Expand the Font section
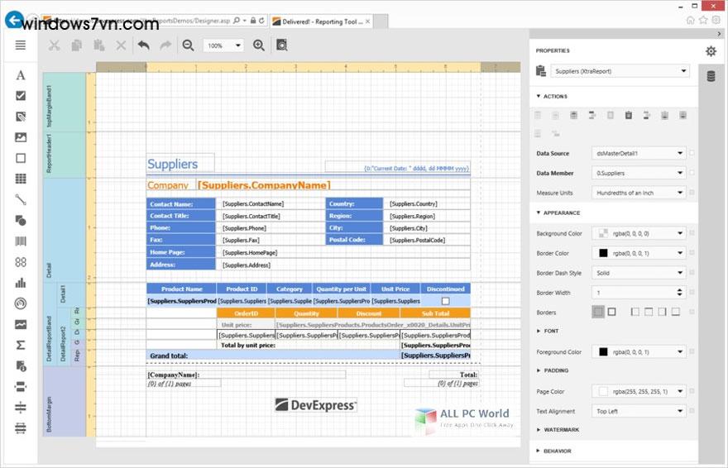 point(551,331)
